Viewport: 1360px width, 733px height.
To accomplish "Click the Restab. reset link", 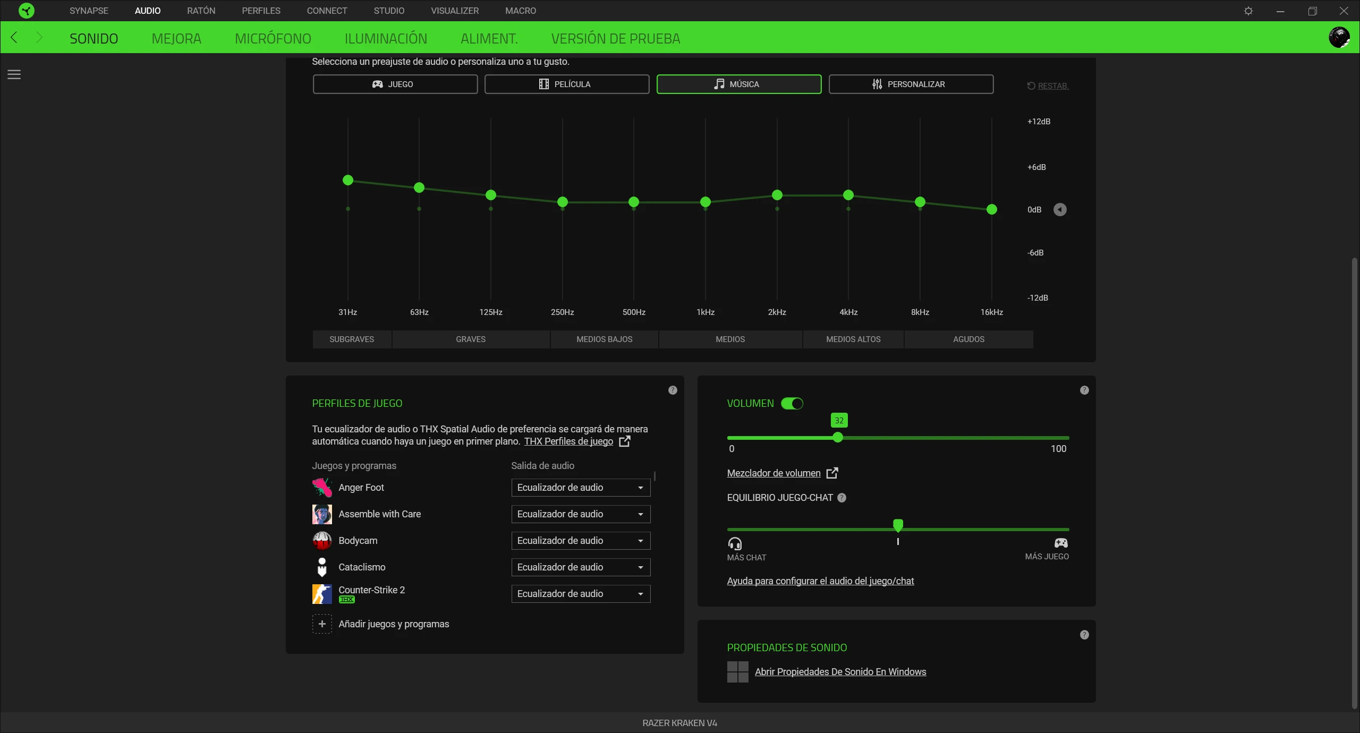I will (x=1048, y=86).
